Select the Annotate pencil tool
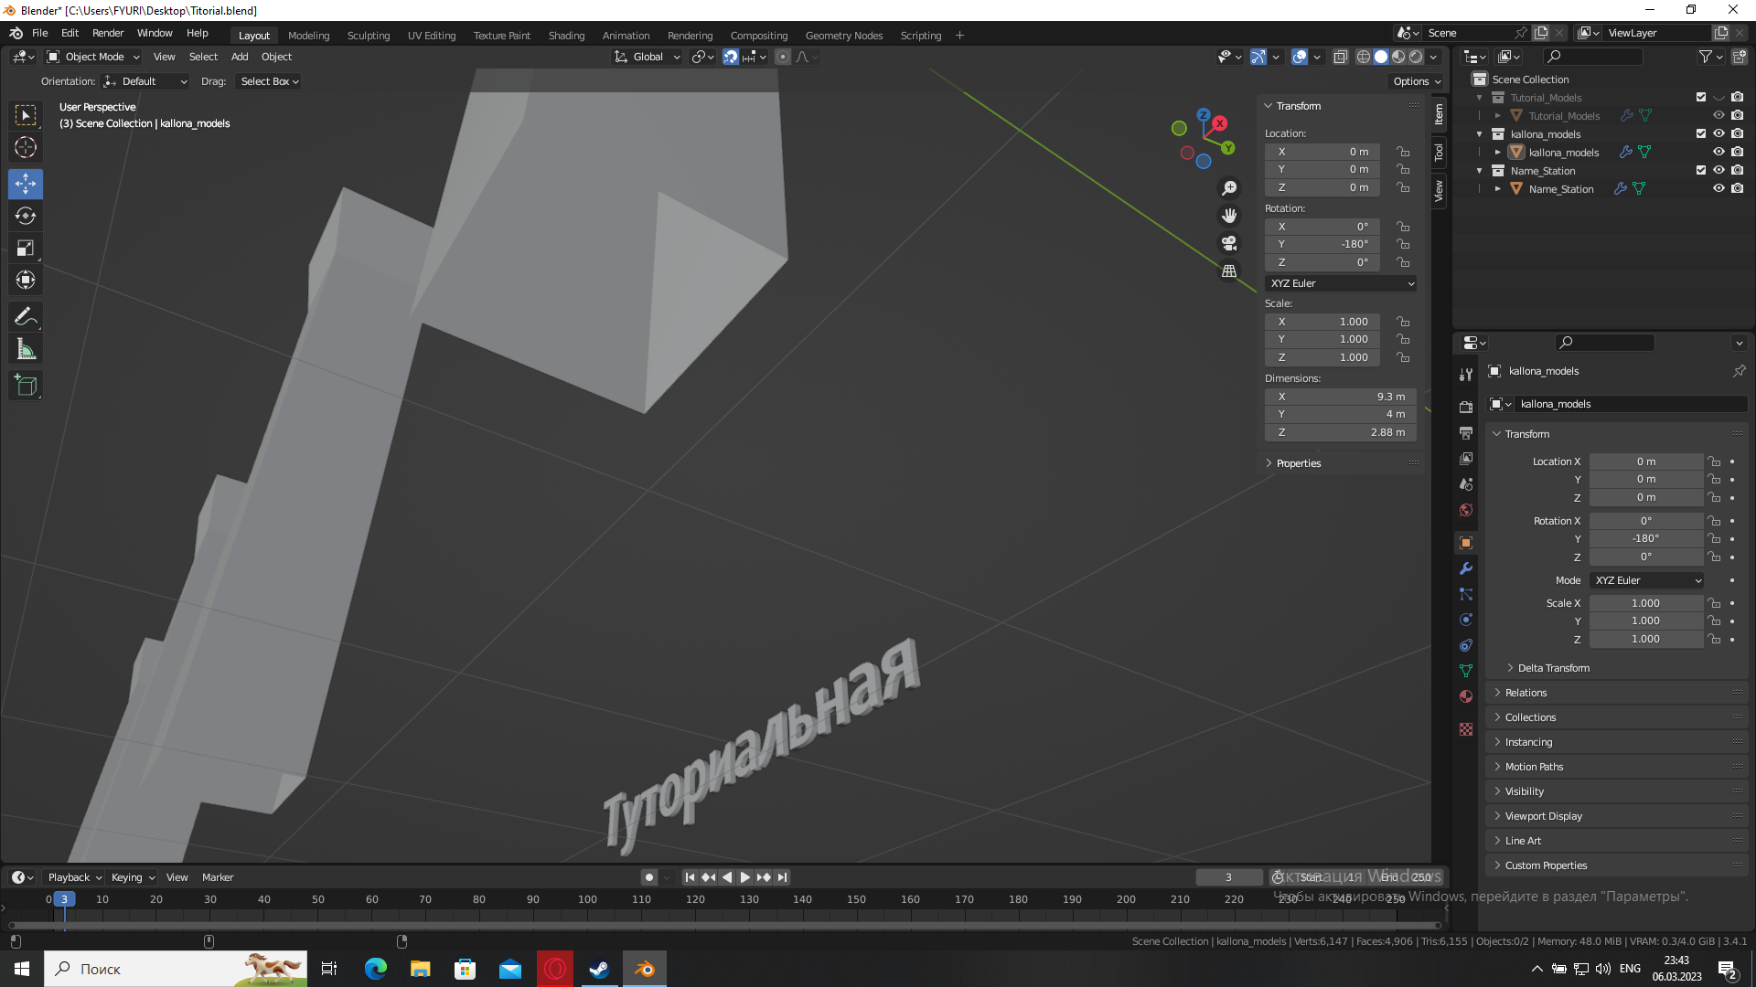The height and width of the screenshot is (987, 1756). click(26, 317)
